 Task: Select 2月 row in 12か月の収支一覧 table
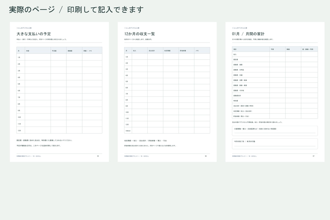(x=167, y=63)
